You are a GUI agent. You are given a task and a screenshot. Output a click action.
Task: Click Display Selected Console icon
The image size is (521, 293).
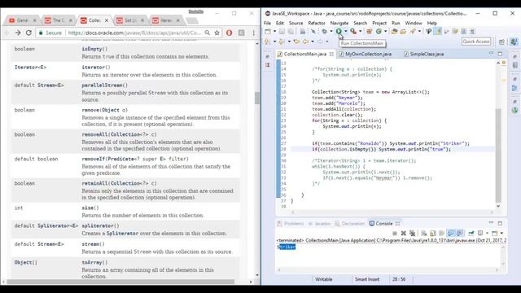480,234
